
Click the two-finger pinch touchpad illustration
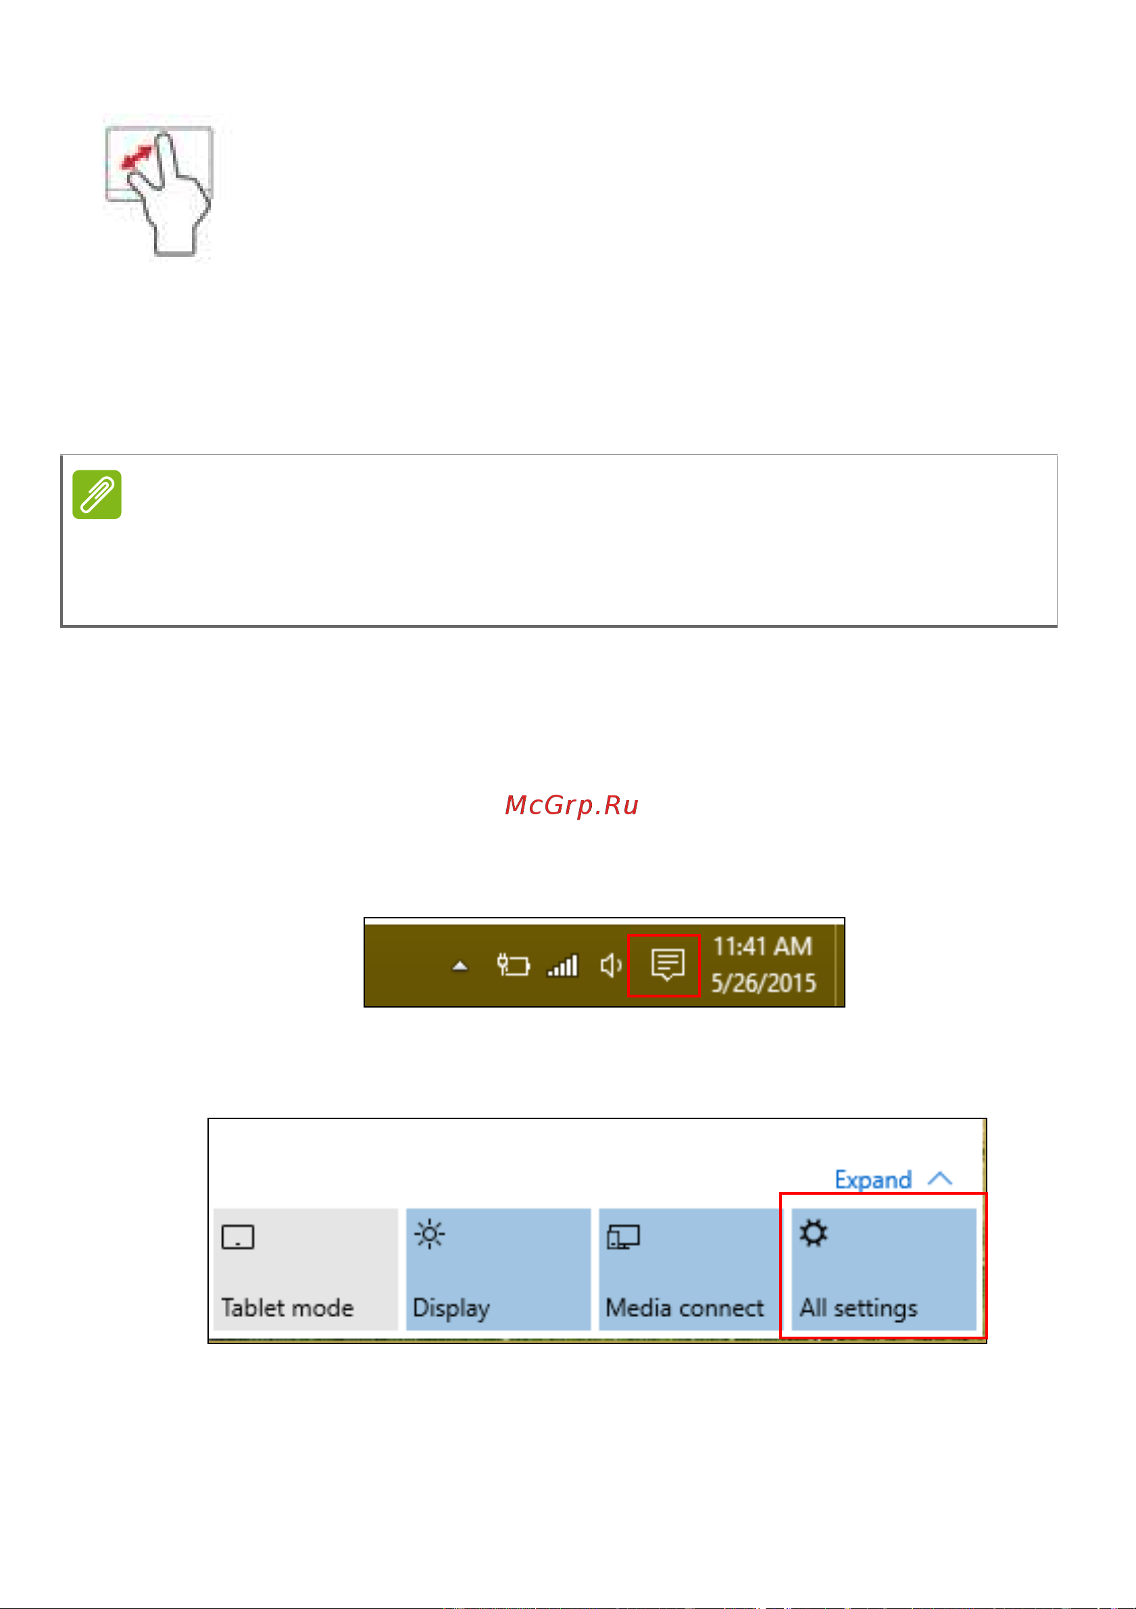tap(159, 191)
